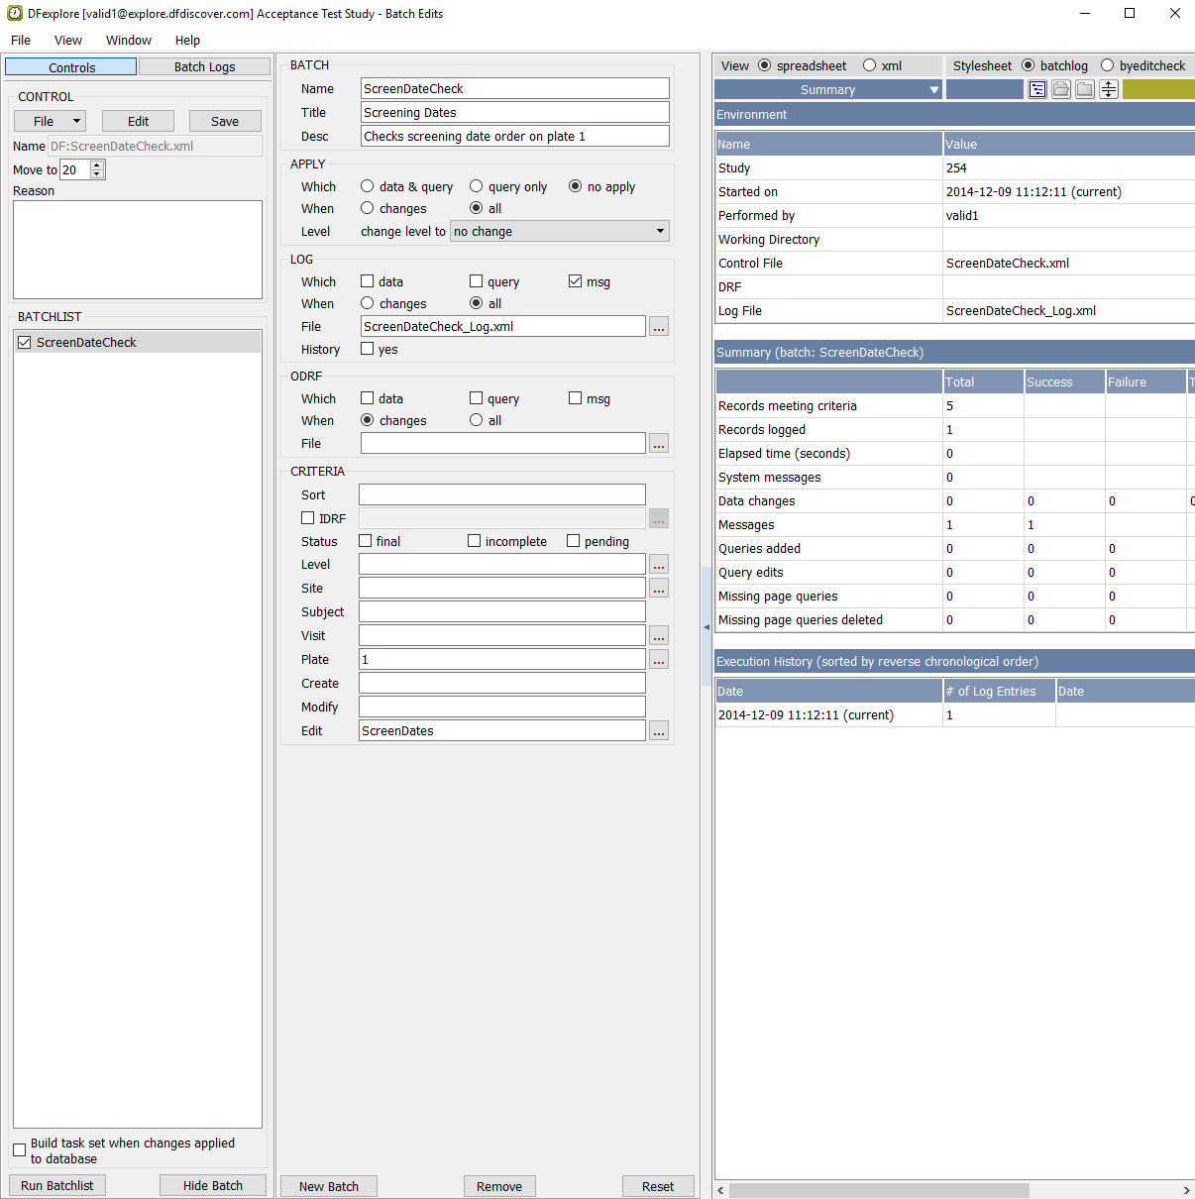Click browse button beside Edit ScreenDates field
1195x1199 pixels.
(659, 731)
